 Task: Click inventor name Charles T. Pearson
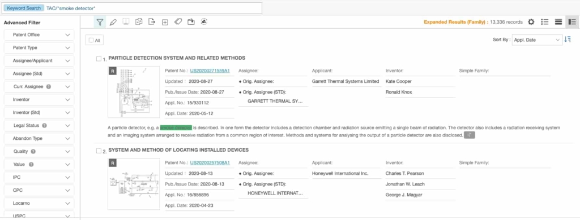pos(404,173)
